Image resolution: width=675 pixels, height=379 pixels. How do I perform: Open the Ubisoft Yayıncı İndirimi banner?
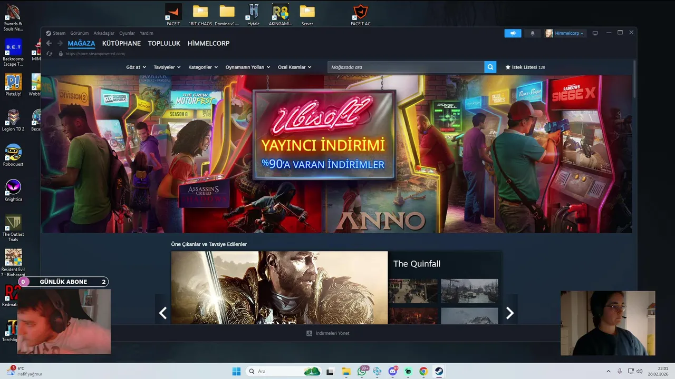pos(336,154)
